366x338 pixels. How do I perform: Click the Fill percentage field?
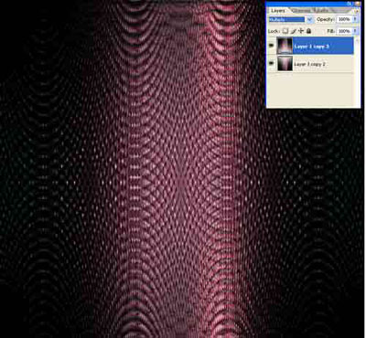[x=344, y=31]
